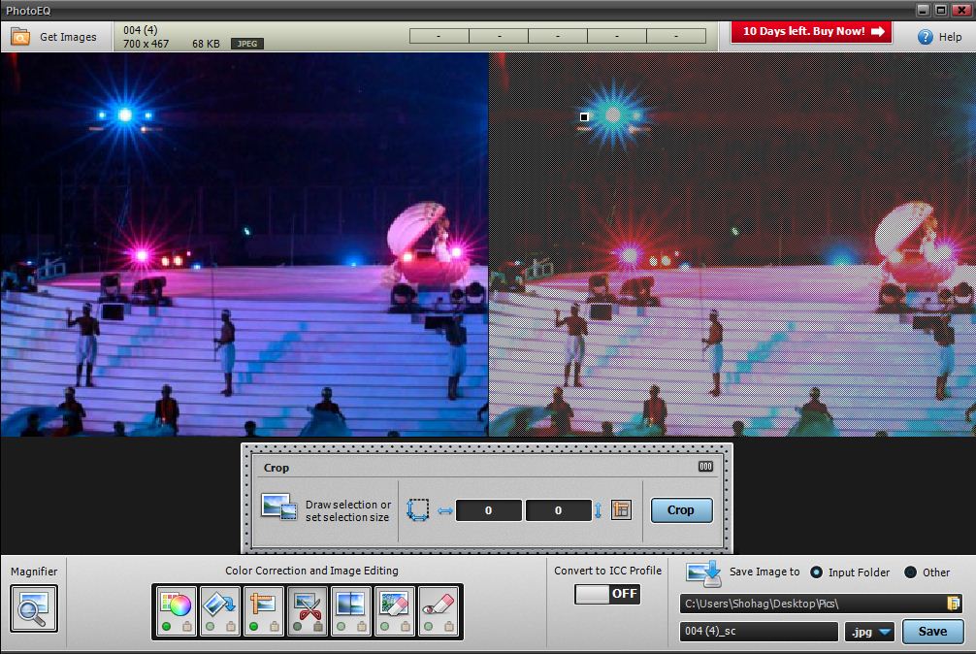Select the rotate image tool
976x654 pixels.
220,606
